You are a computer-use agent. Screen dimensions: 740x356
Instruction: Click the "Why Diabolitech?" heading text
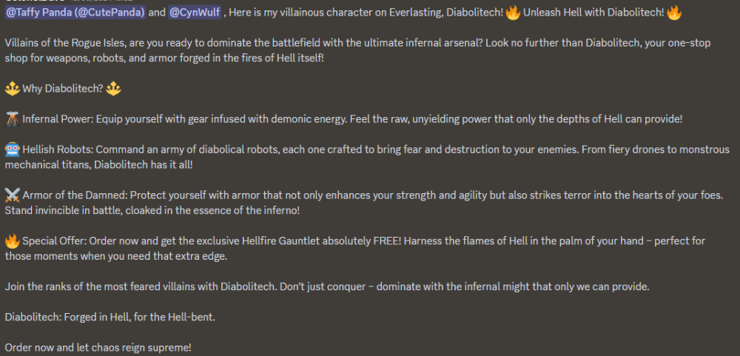point(63,89)
